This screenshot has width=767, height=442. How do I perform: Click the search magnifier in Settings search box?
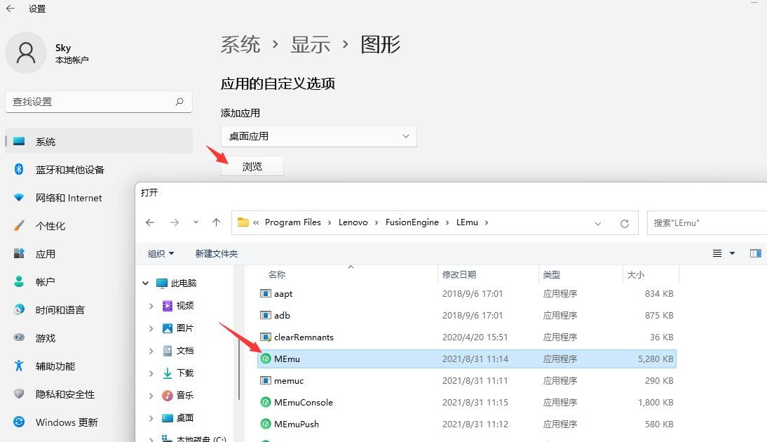click(x=179, y=101)
